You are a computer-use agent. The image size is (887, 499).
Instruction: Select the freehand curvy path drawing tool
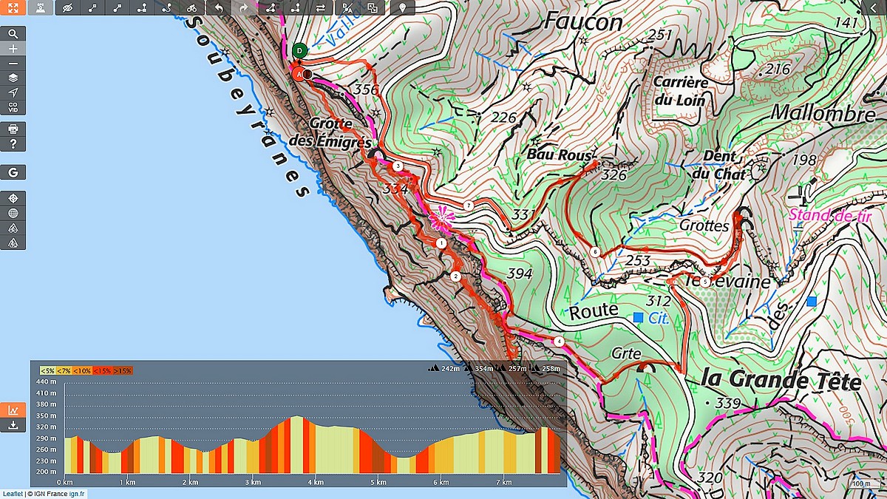click(167, 7)
